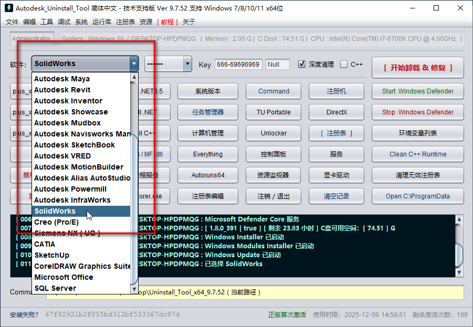This screenshot has height=327, width=473.
Task: Select Autodesk Mudbox in list
Action: coord(81,123)
